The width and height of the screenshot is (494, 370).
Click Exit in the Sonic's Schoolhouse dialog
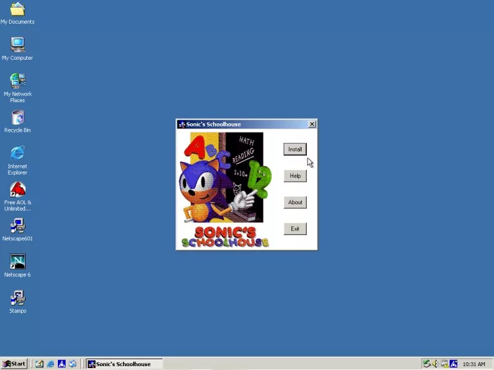pos(295,229)
